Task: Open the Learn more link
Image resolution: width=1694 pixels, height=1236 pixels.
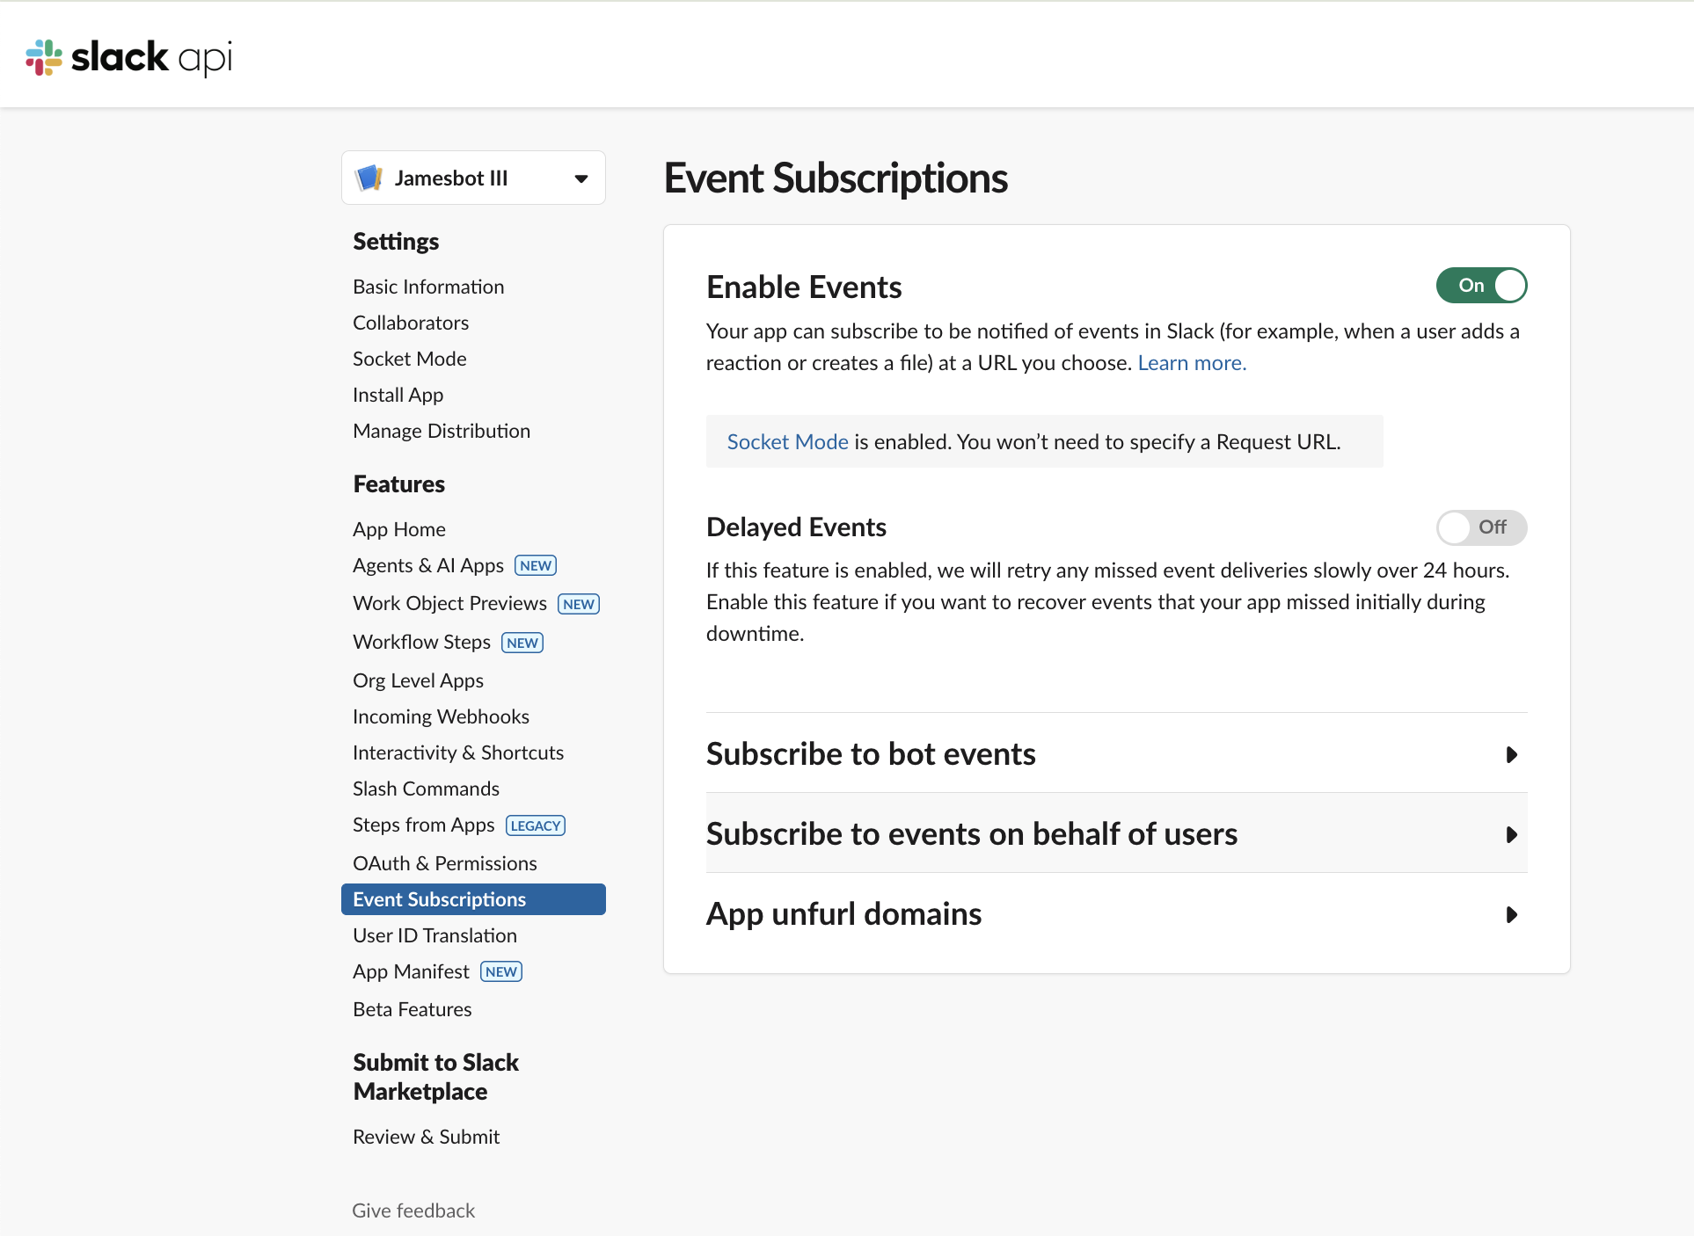Action: pyautogui.click(x=1191, y=362)
